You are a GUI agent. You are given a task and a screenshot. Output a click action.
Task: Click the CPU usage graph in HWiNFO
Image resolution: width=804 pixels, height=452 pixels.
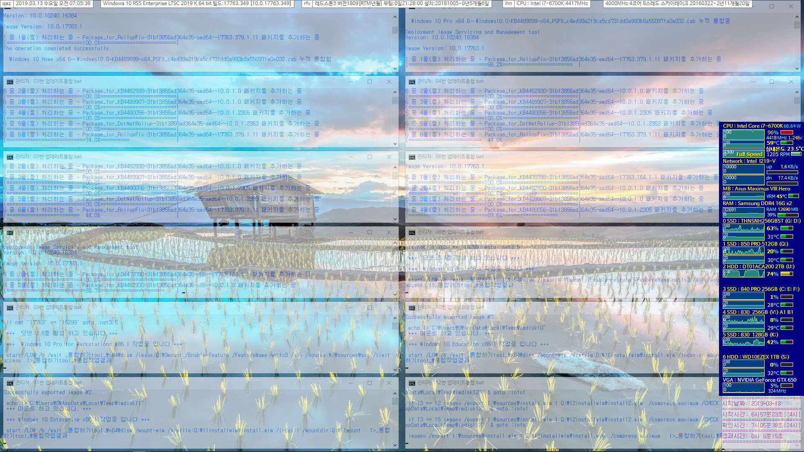pos(745,134)
